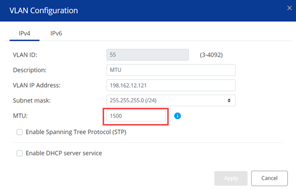
Task: Focus the MTU field showing 1500
Action: [x=136, y=116]
